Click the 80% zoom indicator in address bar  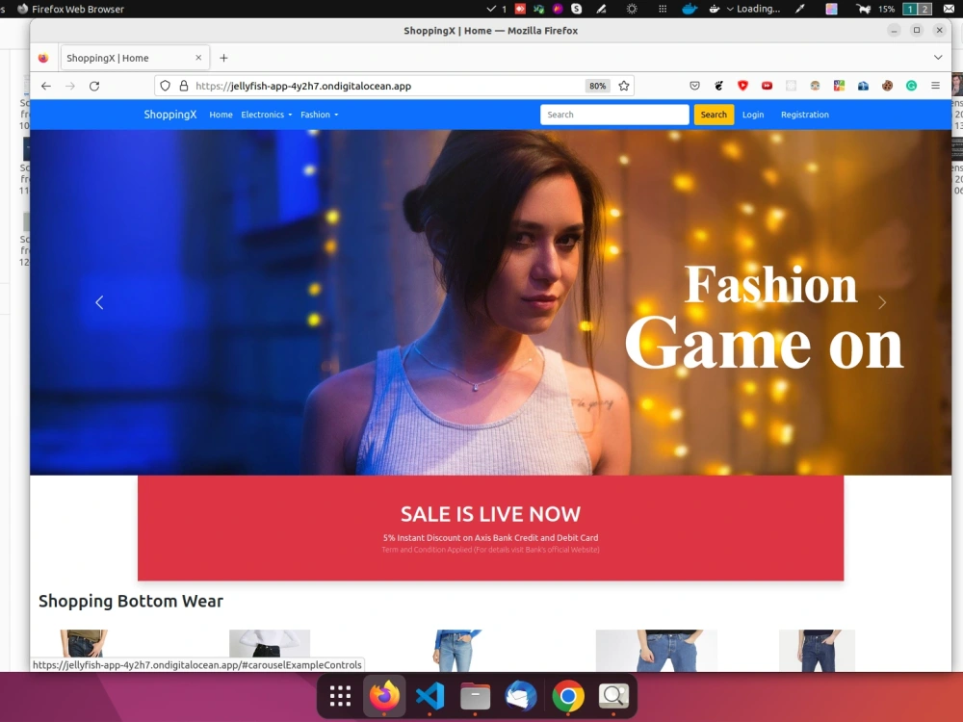coord(597,86)
